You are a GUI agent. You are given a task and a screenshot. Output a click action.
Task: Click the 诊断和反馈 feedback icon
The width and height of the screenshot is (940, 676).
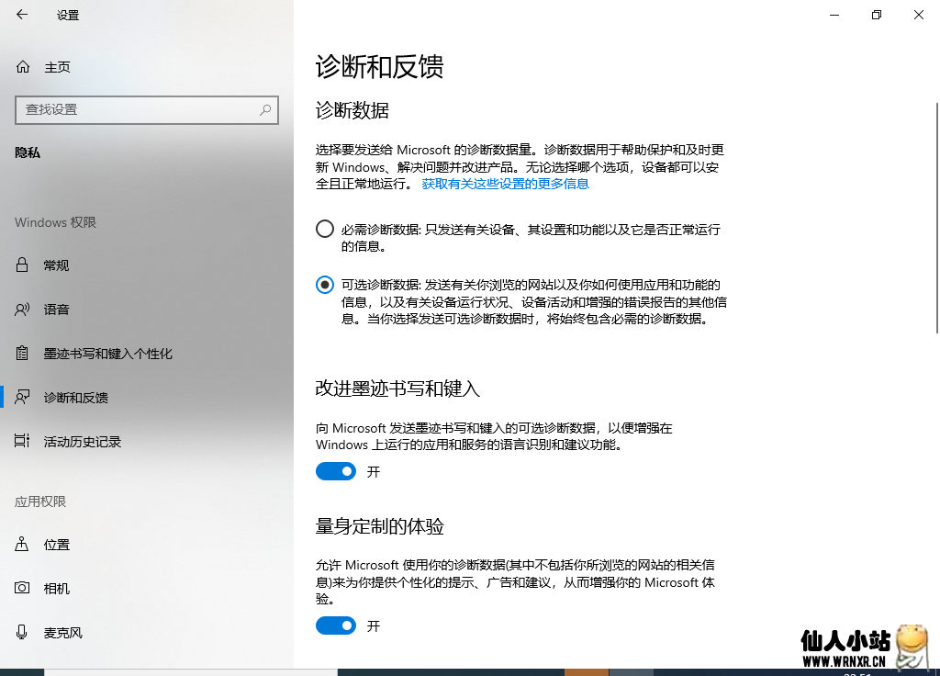point(22,397)
